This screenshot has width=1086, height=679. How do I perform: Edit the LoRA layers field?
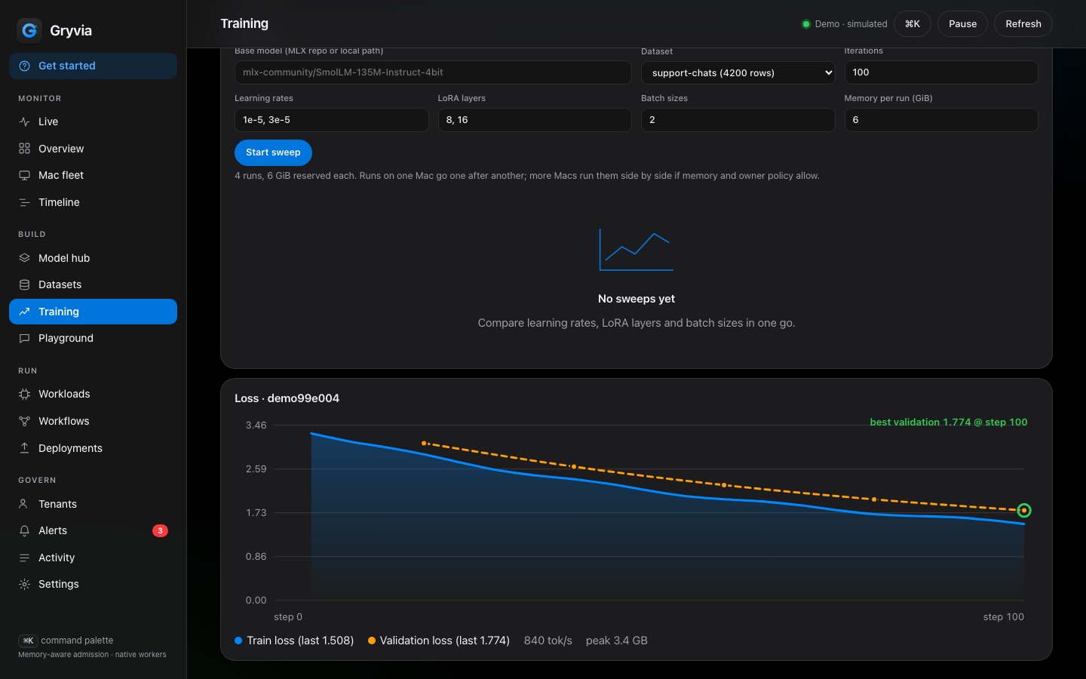coord(535,120)
